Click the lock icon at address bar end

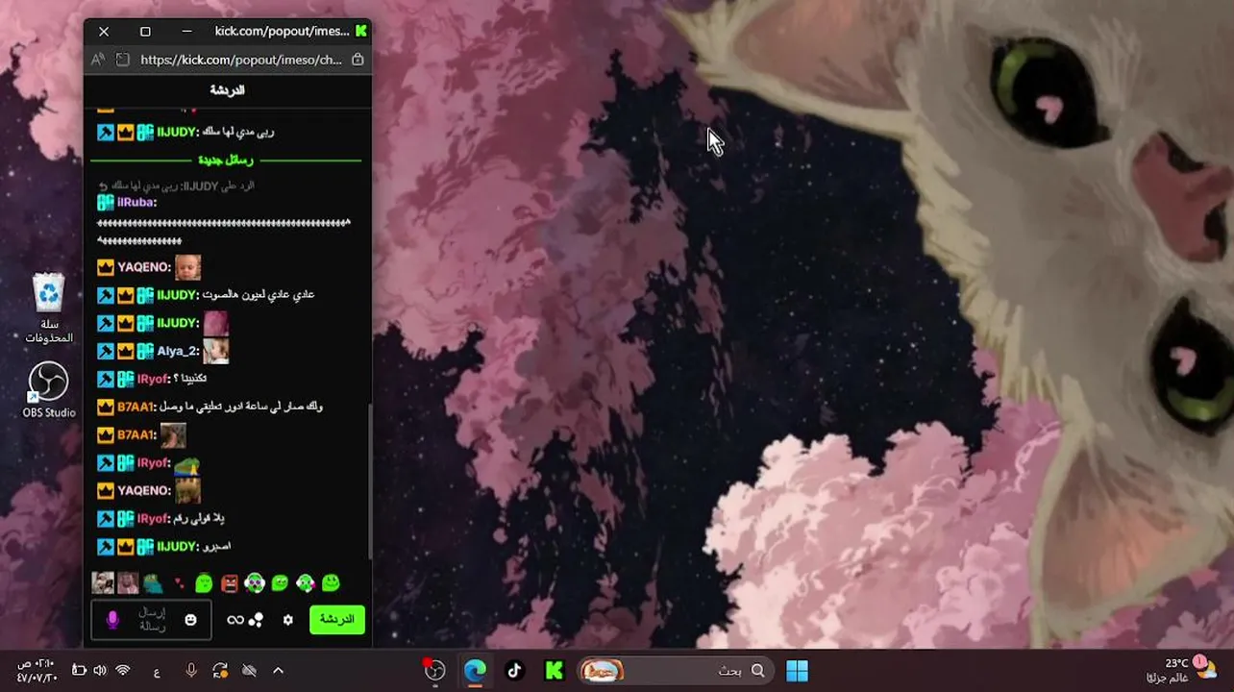[x=358, y=60]
